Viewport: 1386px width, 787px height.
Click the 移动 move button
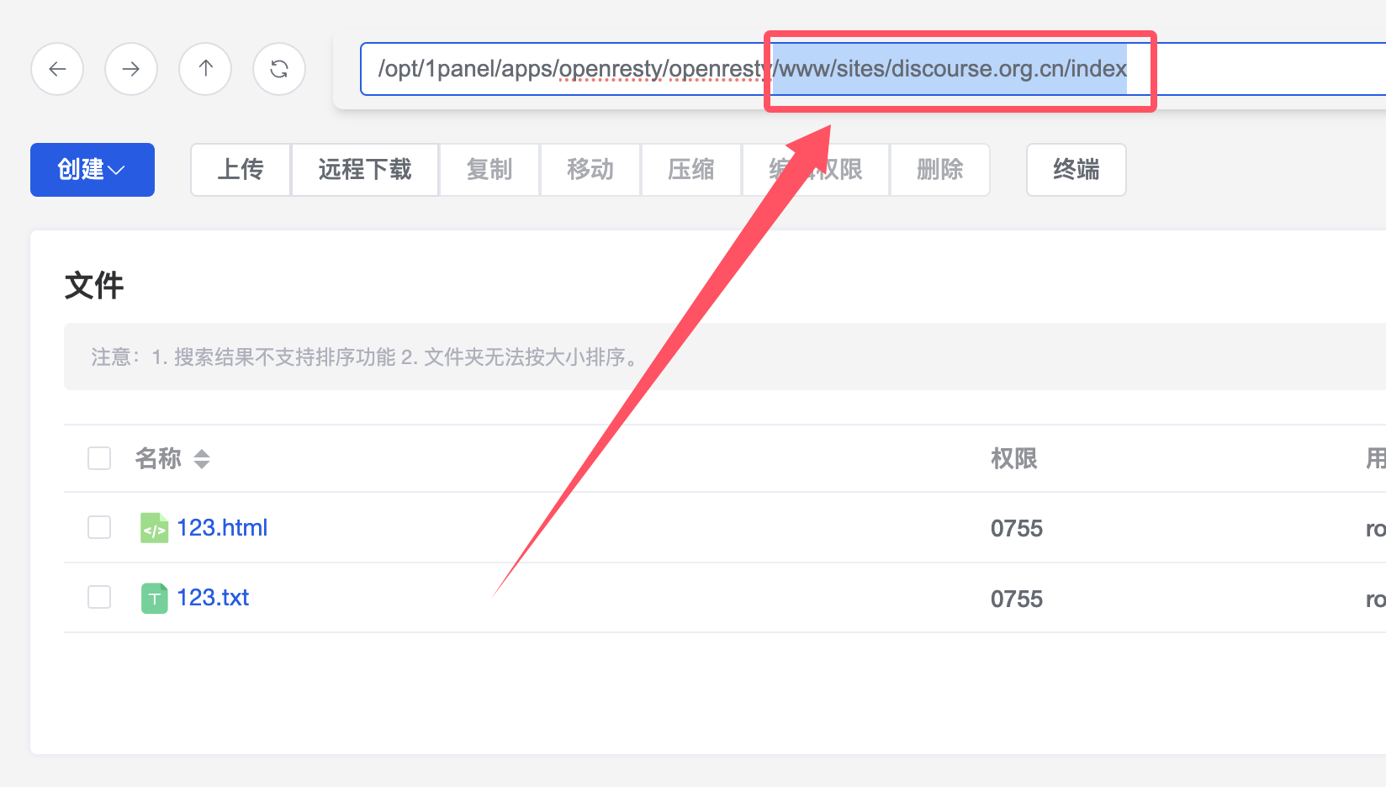tap(590, 170)
